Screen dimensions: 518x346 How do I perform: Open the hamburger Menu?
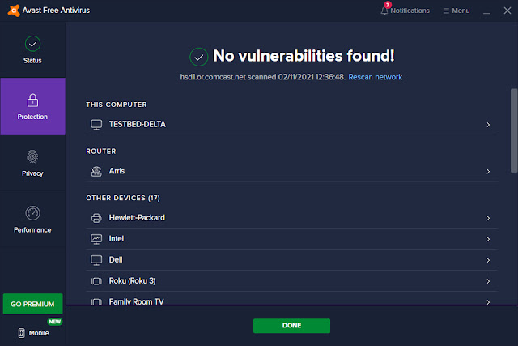pos(456,11)
